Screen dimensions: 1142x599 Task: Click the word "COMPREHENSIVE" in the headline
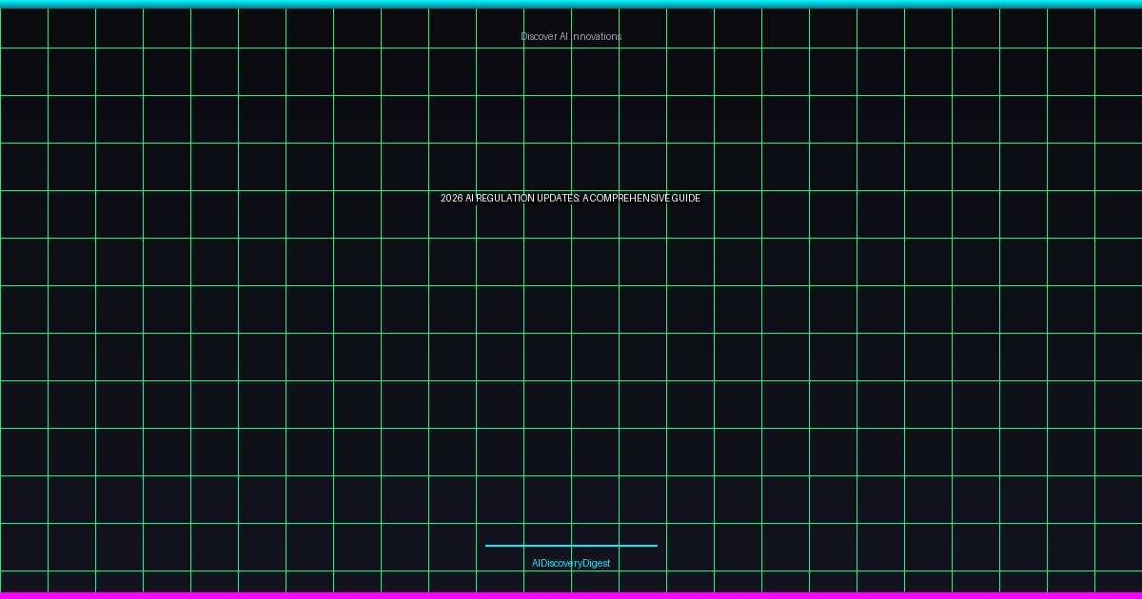coord(628,199)
